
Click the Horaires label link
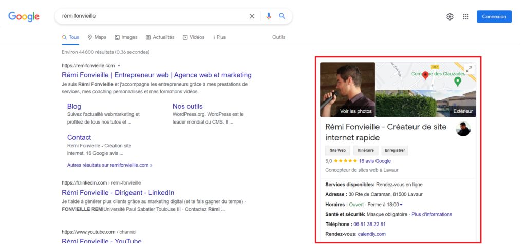(336, 204)
